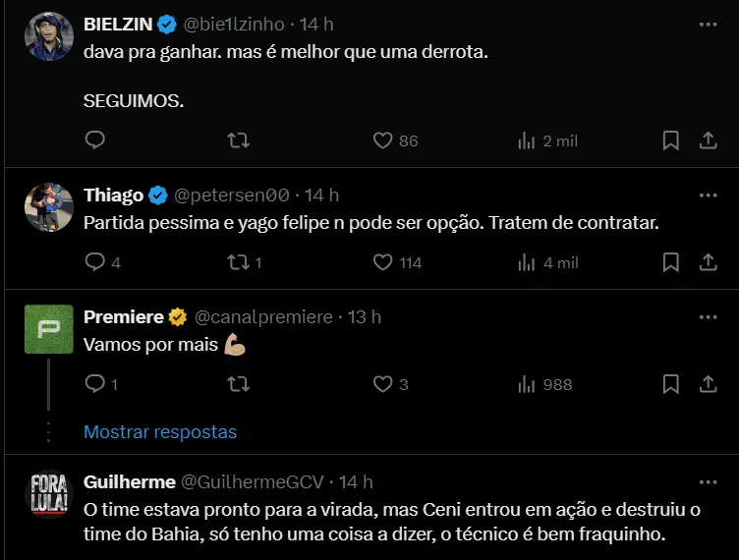Open more options on Thiago's tweet
The width and height of the screenshot is (739, 560).
pos(708,195)
